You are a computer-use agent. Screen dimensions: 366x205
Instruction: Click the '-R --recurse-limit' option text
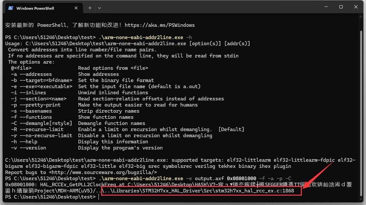[37, 129]
